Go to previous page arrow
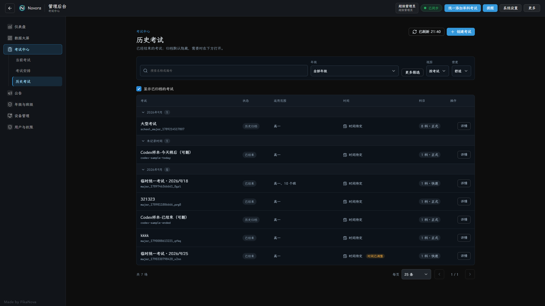 439,274
